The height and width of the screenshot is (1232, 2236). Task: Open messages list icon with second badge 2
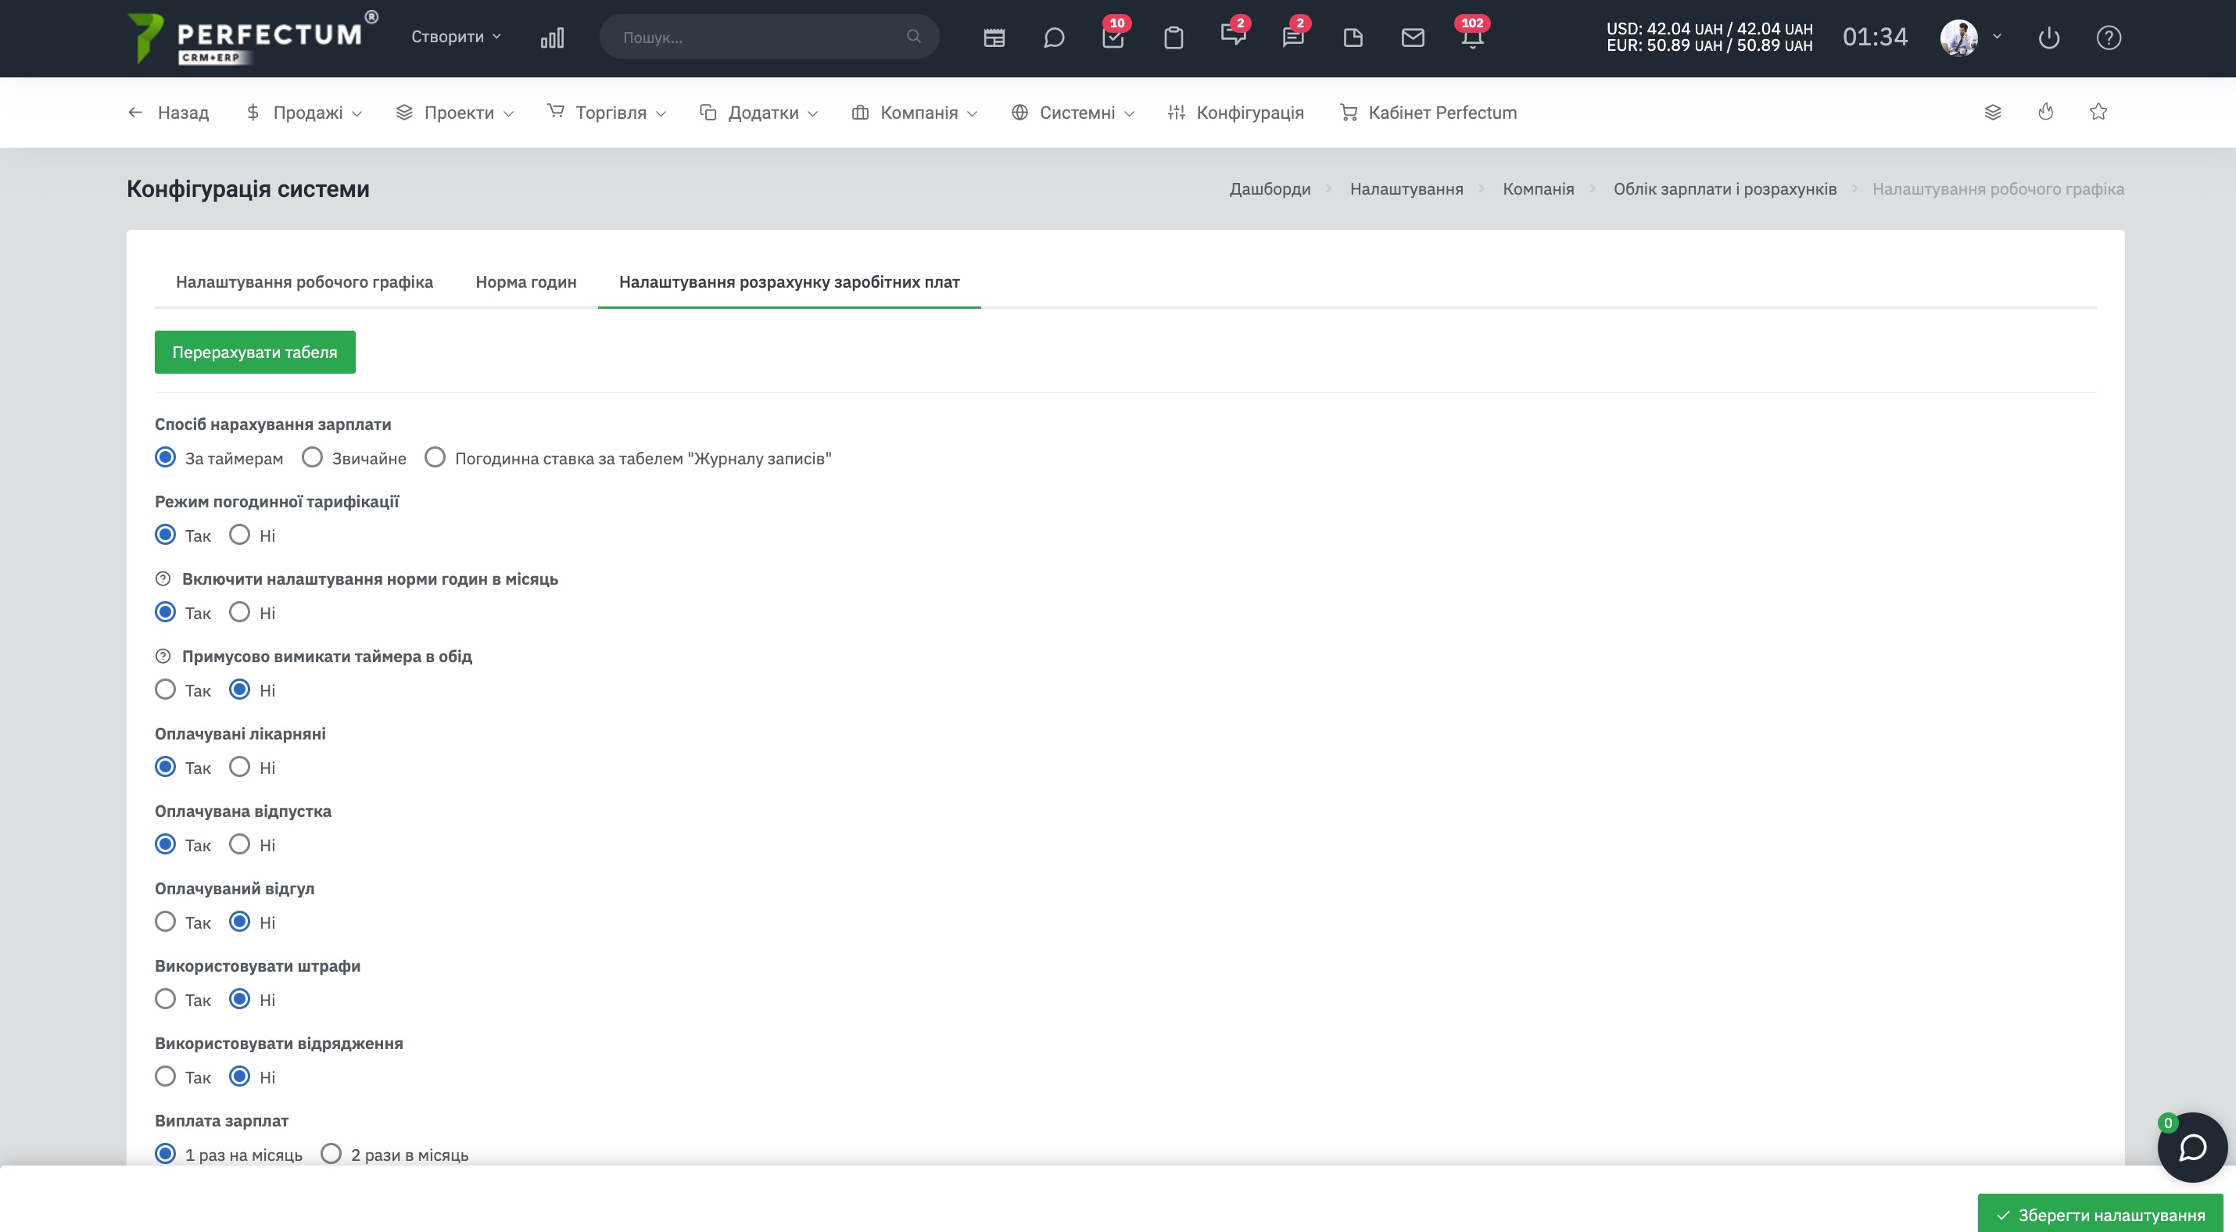click(1293, 38)
